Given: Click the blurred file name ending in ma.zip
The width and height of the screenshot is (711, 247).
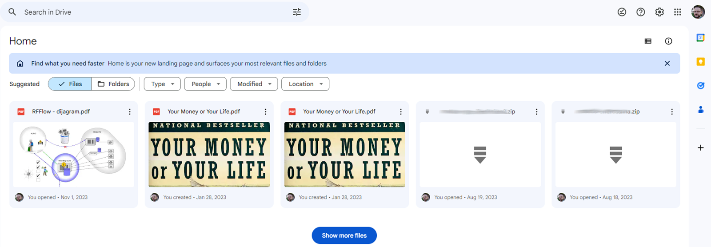Looking at the screenshot, I should pyautogui.click(x=607, y=112).
